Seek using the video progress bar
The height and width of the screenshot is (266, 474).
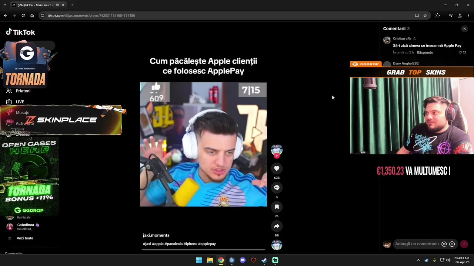(x=203, y=250)
